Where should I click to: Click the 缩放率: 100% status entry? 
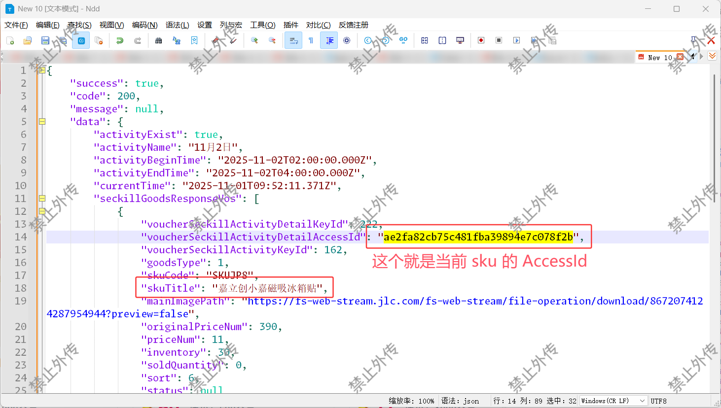[411, 401]
